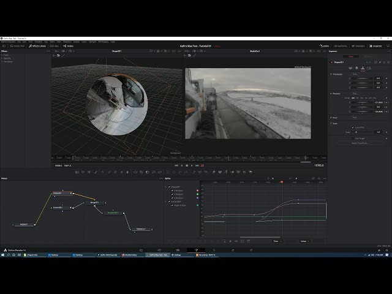Screen dimensions: 392x294
Task: Open the Controls icon tab for Shape3D1
Action: [350, 68]
